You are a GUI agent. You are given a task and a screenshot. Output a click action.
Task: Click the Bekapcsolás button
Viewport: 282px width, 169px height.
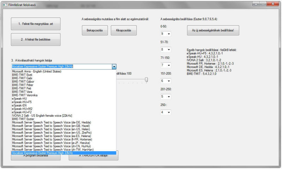95,31
